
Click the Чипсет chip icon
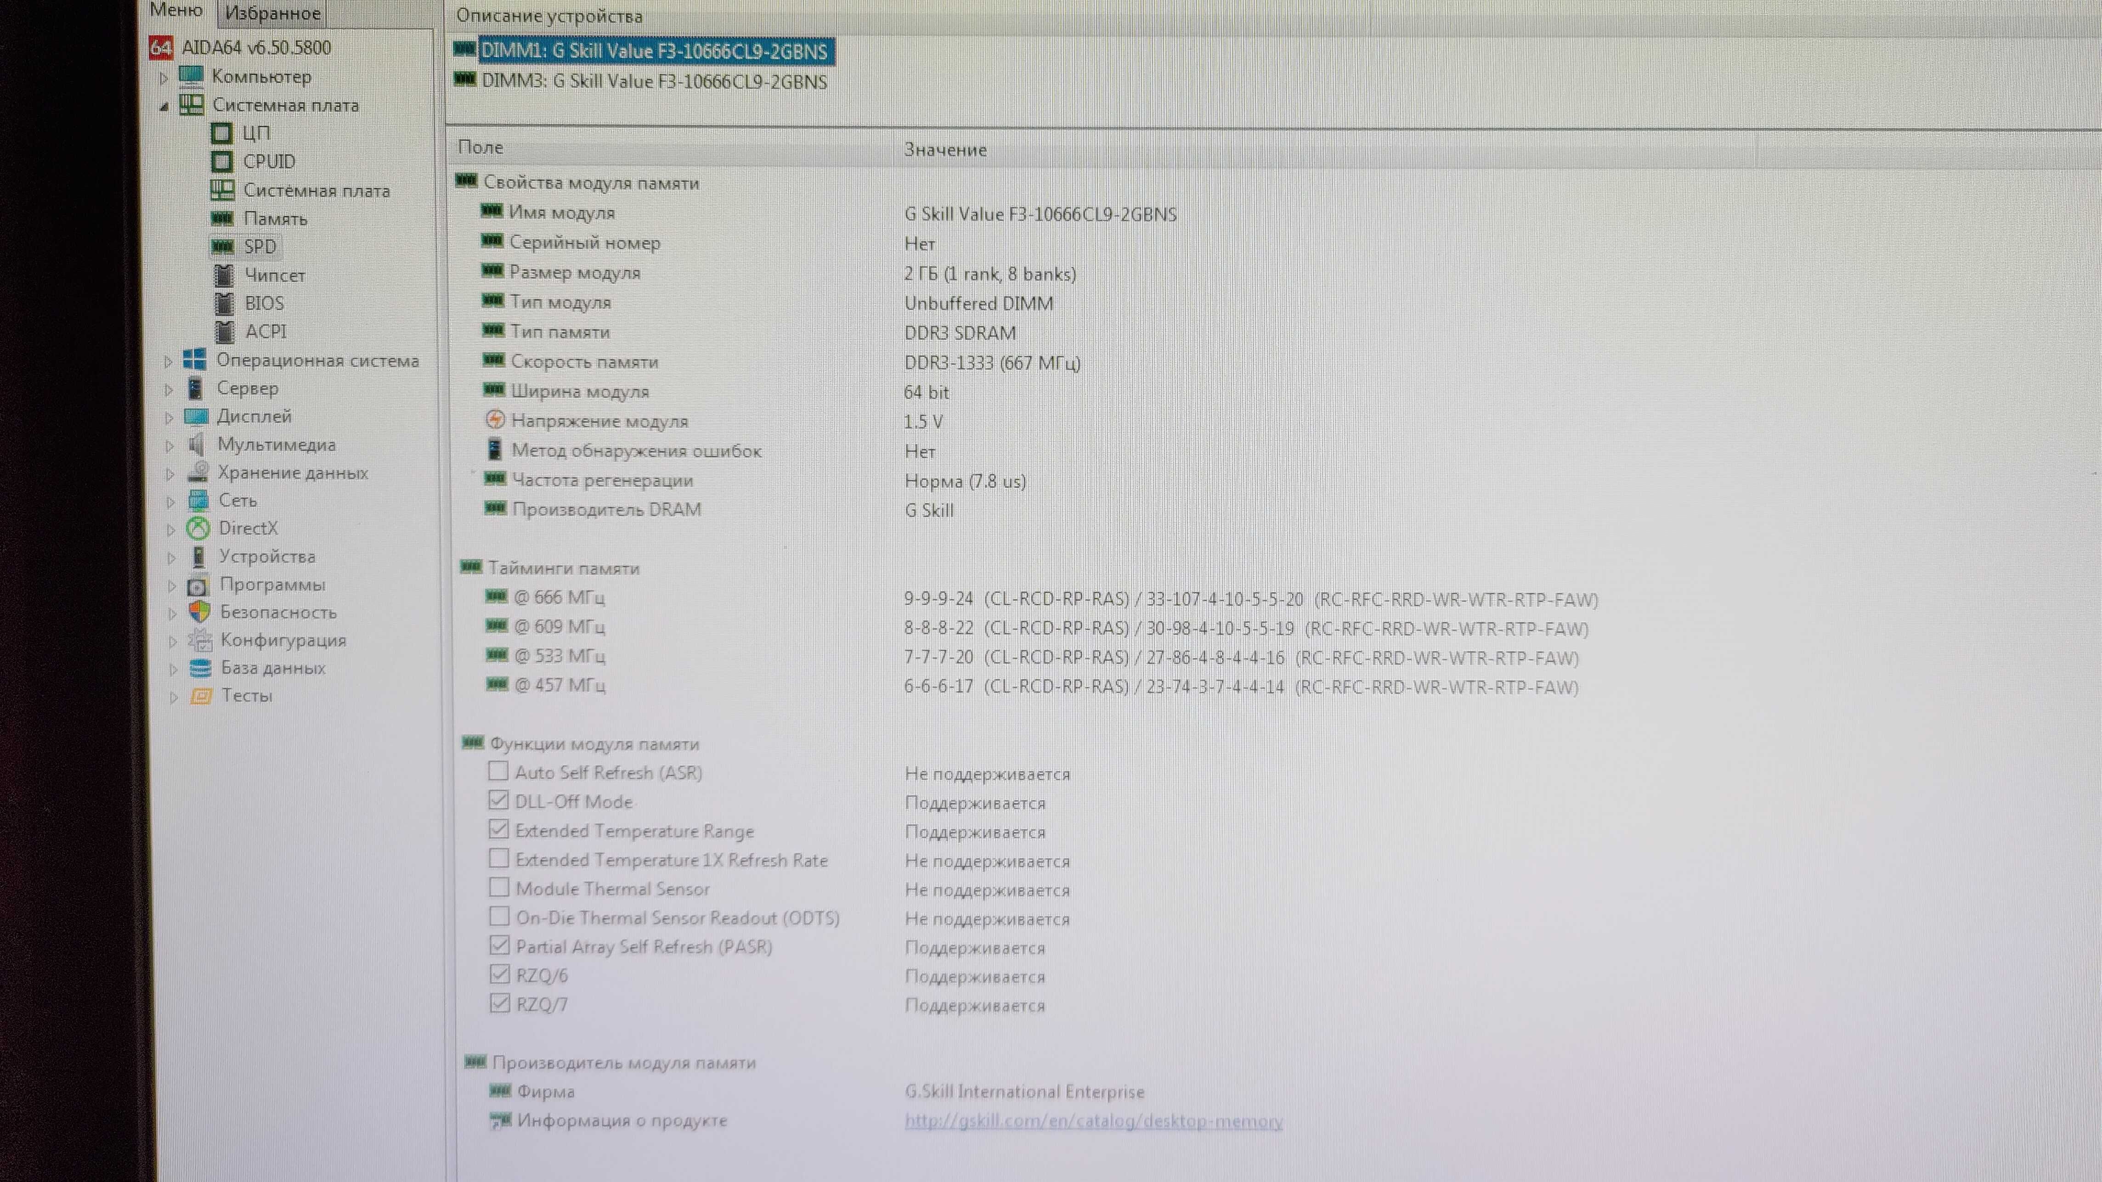[x=224, y=276]
